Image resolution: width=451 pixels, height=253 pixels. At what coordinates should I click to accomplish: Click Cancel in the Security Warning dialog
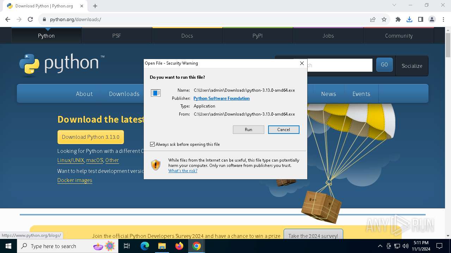click(x=284, y=130)
